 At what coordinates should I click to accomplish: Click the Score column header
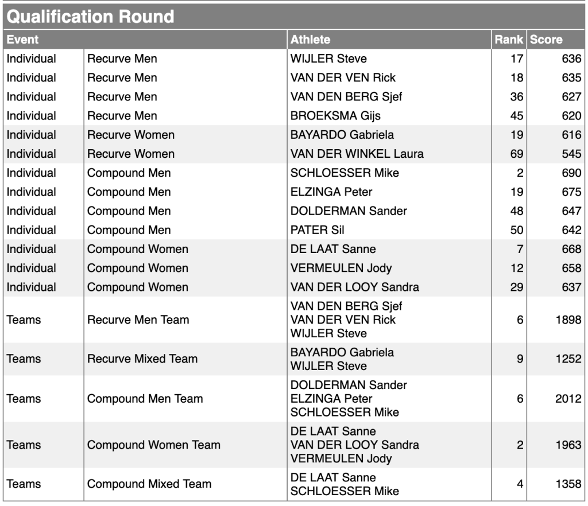pos(546,40)
